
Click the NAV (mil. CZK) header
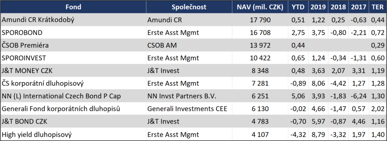pos(260,7)
